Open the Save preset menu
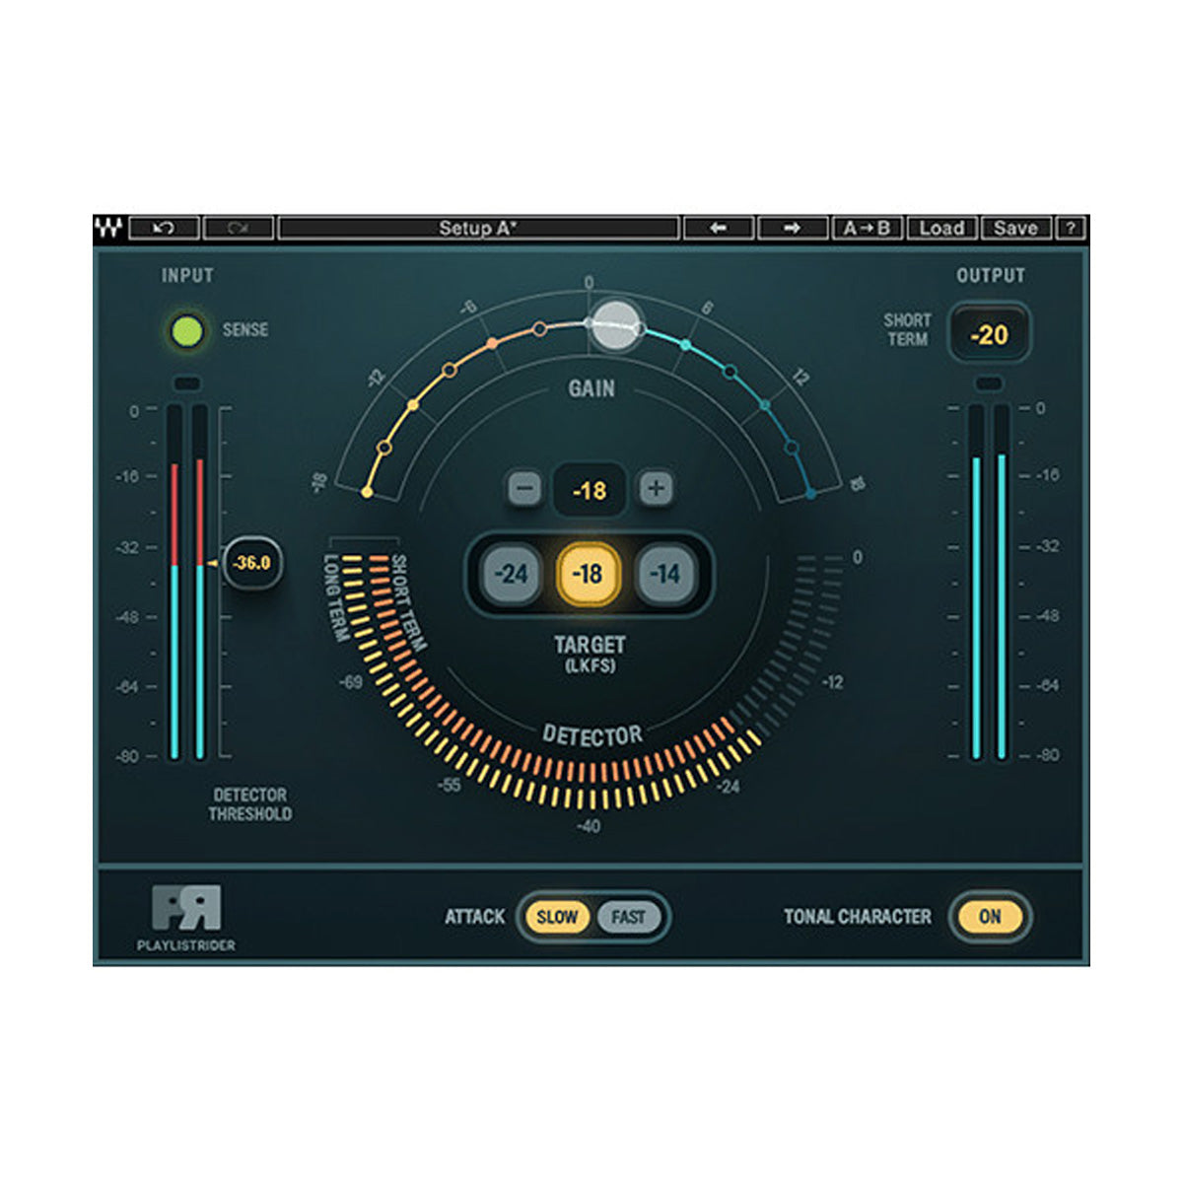The height and width of the screenshot is (1183, 1183). pyautogui.click(x=1017, y=228)
